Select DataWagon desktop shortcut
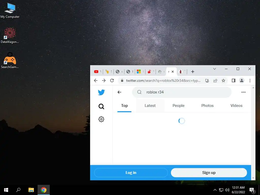Viewport: 260px width, 195px height. [10, 36]
